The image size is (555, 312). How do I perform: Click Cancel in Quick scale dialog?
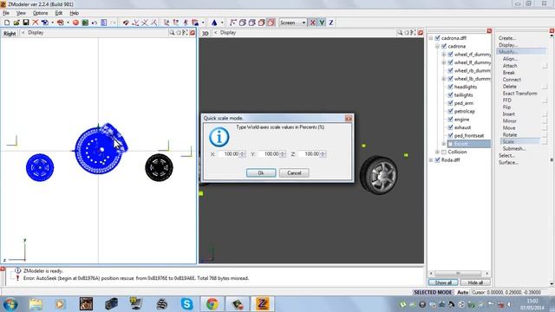pyautogui.click(x=294, y=173)
